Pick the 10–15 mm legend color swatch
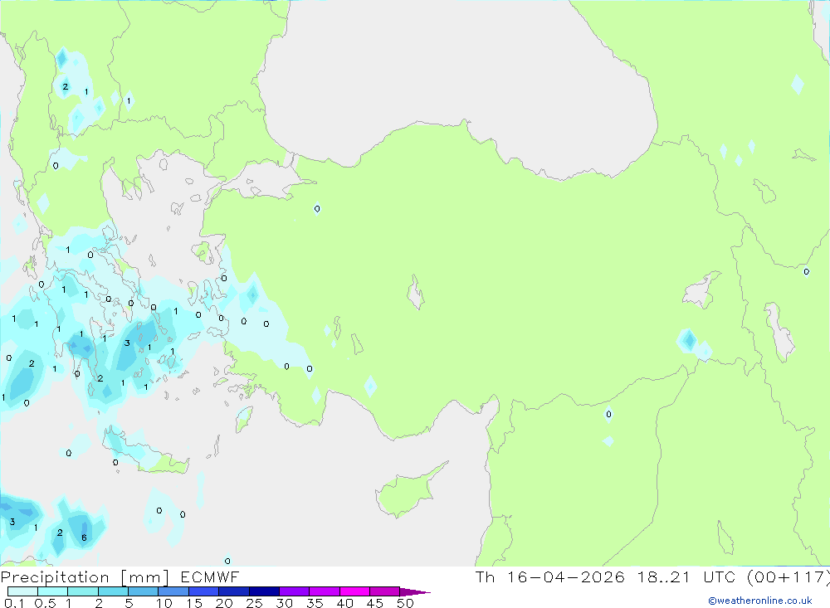The width and height of the screenshot is (830, 608). point(173,591)
